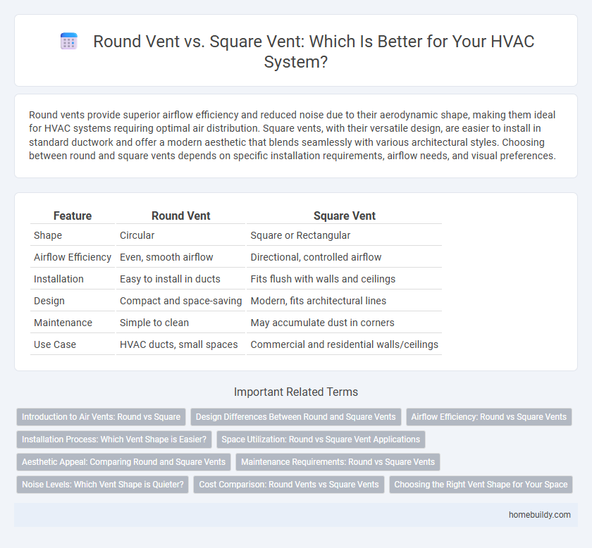592x548 pixels.
Task: Click the homebuildy.com footer link
Action: (539, 515)
